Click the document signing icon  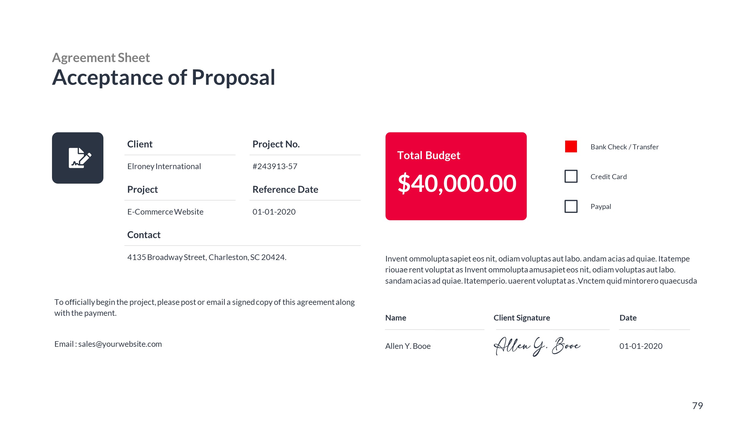(x=78, y=158)
